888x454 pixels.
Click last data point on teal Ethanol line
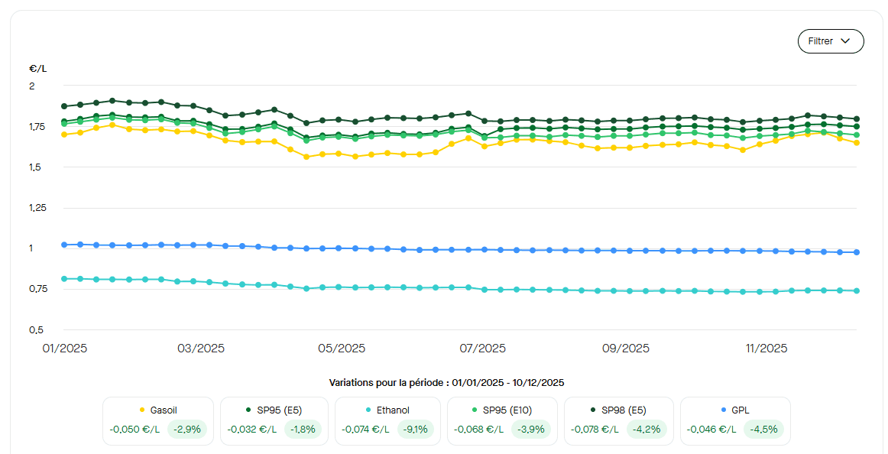(x=857, y=290)
